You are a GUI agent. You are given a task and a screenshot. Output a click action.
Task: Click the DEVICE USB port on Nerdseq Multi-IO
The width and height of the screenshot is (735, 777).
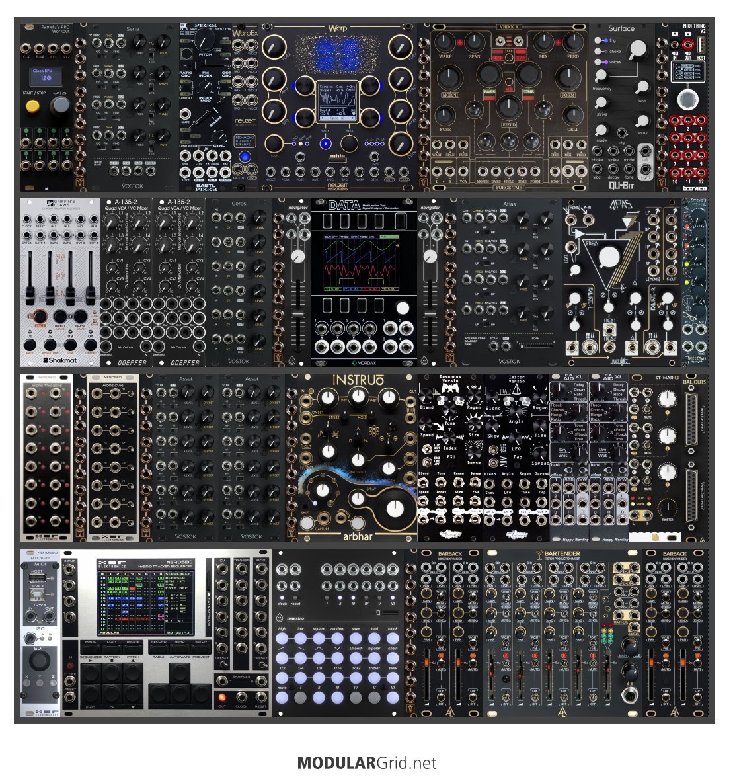(x=38, y=596)
